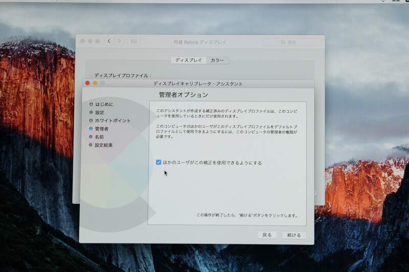Screen dimensions: 409x272
Task: Switch to the ディスプレイ tab in preferences window
Action: (x=189, y=60)
